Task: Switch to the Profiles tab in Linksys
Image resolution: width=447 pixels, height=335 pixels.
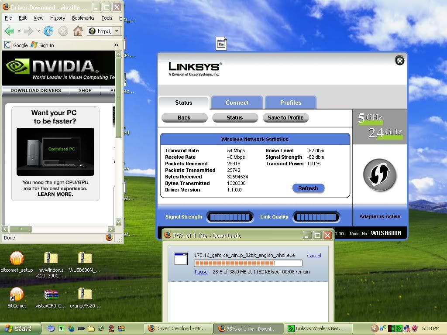Action: (290, 103)
